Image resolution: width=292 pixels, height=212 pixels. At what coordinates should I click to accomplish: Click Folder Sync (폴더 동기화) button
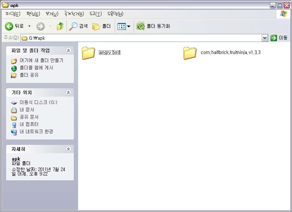point(153,26)
